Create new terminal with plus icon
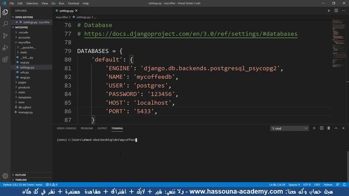The height and width of the screenshot is (196, 349). (x=314, y=128)
